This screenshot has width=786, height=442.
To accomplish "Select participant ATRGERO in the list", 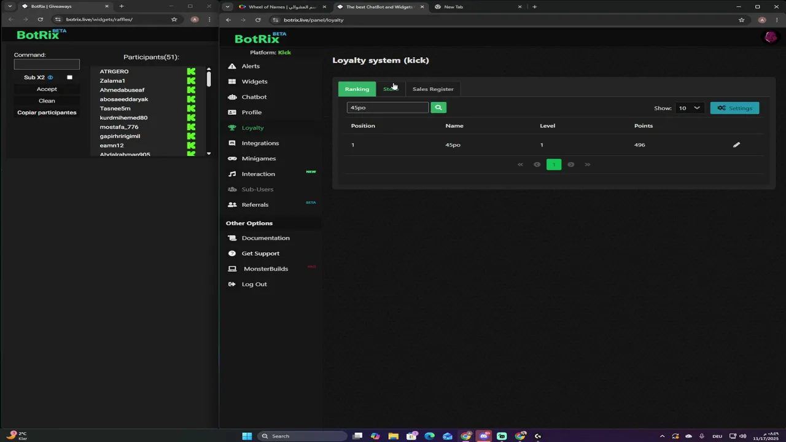I will 114,71.
